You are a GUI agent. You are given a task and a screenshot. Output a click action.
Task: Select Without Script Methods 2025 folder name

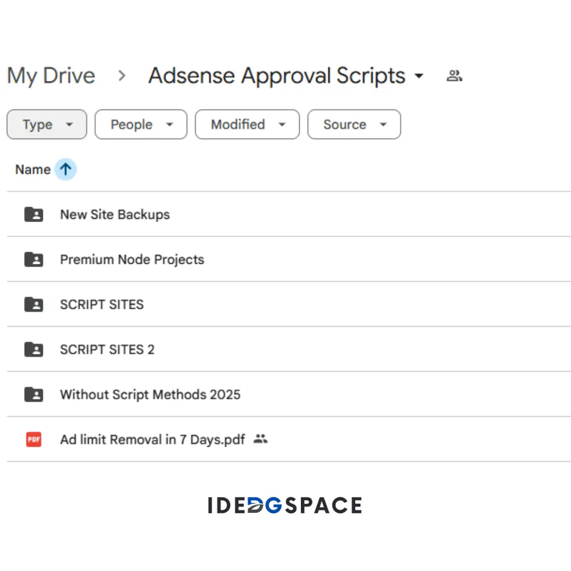tap(150, 394)
